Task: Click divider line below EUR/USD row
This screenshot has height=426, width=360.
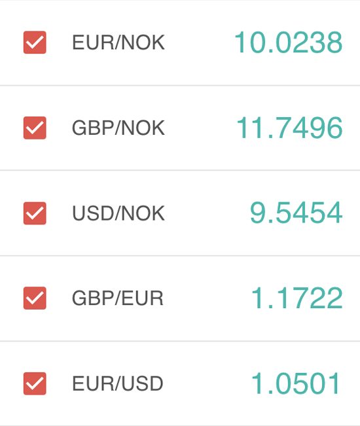Action: point(180,425)
